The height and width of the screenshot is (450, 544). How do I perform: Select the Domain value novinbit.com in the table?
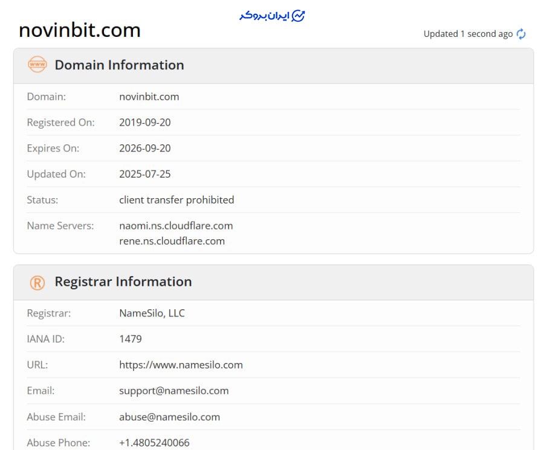pos(149,97)
